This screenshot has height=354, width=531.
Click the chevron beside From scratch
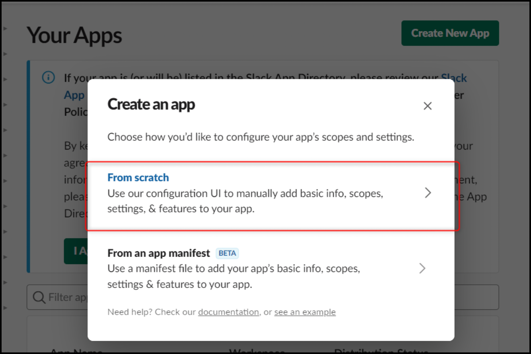tap(428, 193)
